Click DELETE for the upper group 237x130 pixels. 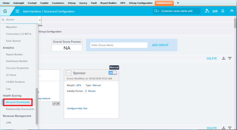212,58
